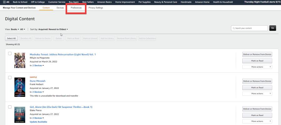Mark Dune Messiah as Read
Viewport: 281px width, 125px height.
click(x=257, y=88)
